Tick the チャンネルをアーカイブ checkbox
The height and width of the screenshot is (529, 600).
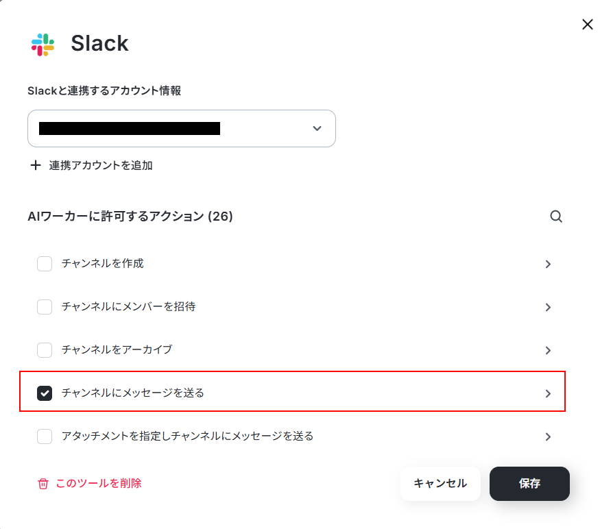(x=45, y=350)
